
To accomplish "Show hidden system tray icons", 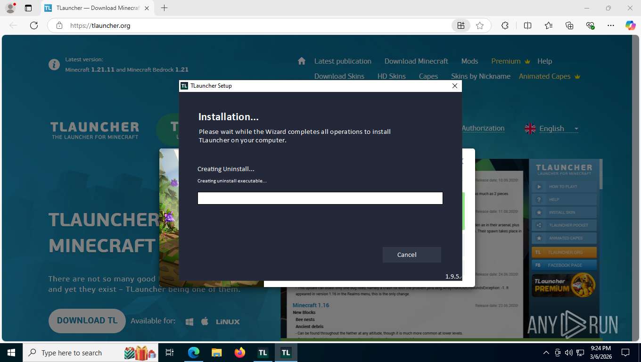I will 546,353.
